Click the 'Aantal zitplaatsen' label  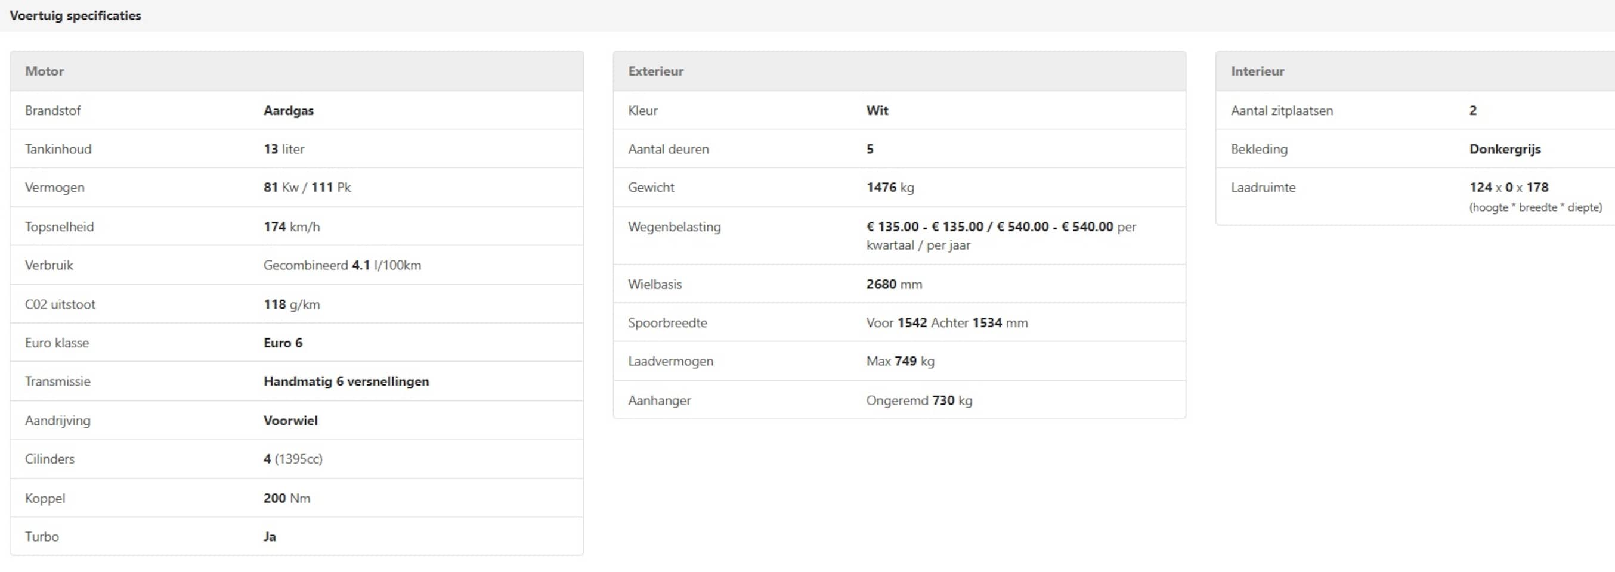point(1282,110)
